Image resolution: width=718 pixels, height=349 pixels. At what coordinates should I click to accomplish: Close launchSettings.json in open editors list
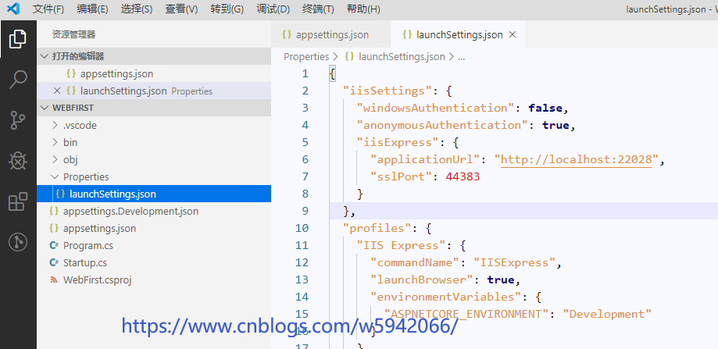pos(57,91)
